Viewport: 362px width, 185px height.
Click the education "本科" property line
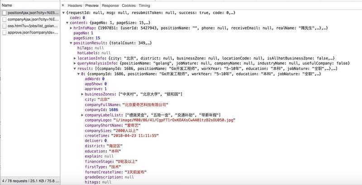(103, 151)
